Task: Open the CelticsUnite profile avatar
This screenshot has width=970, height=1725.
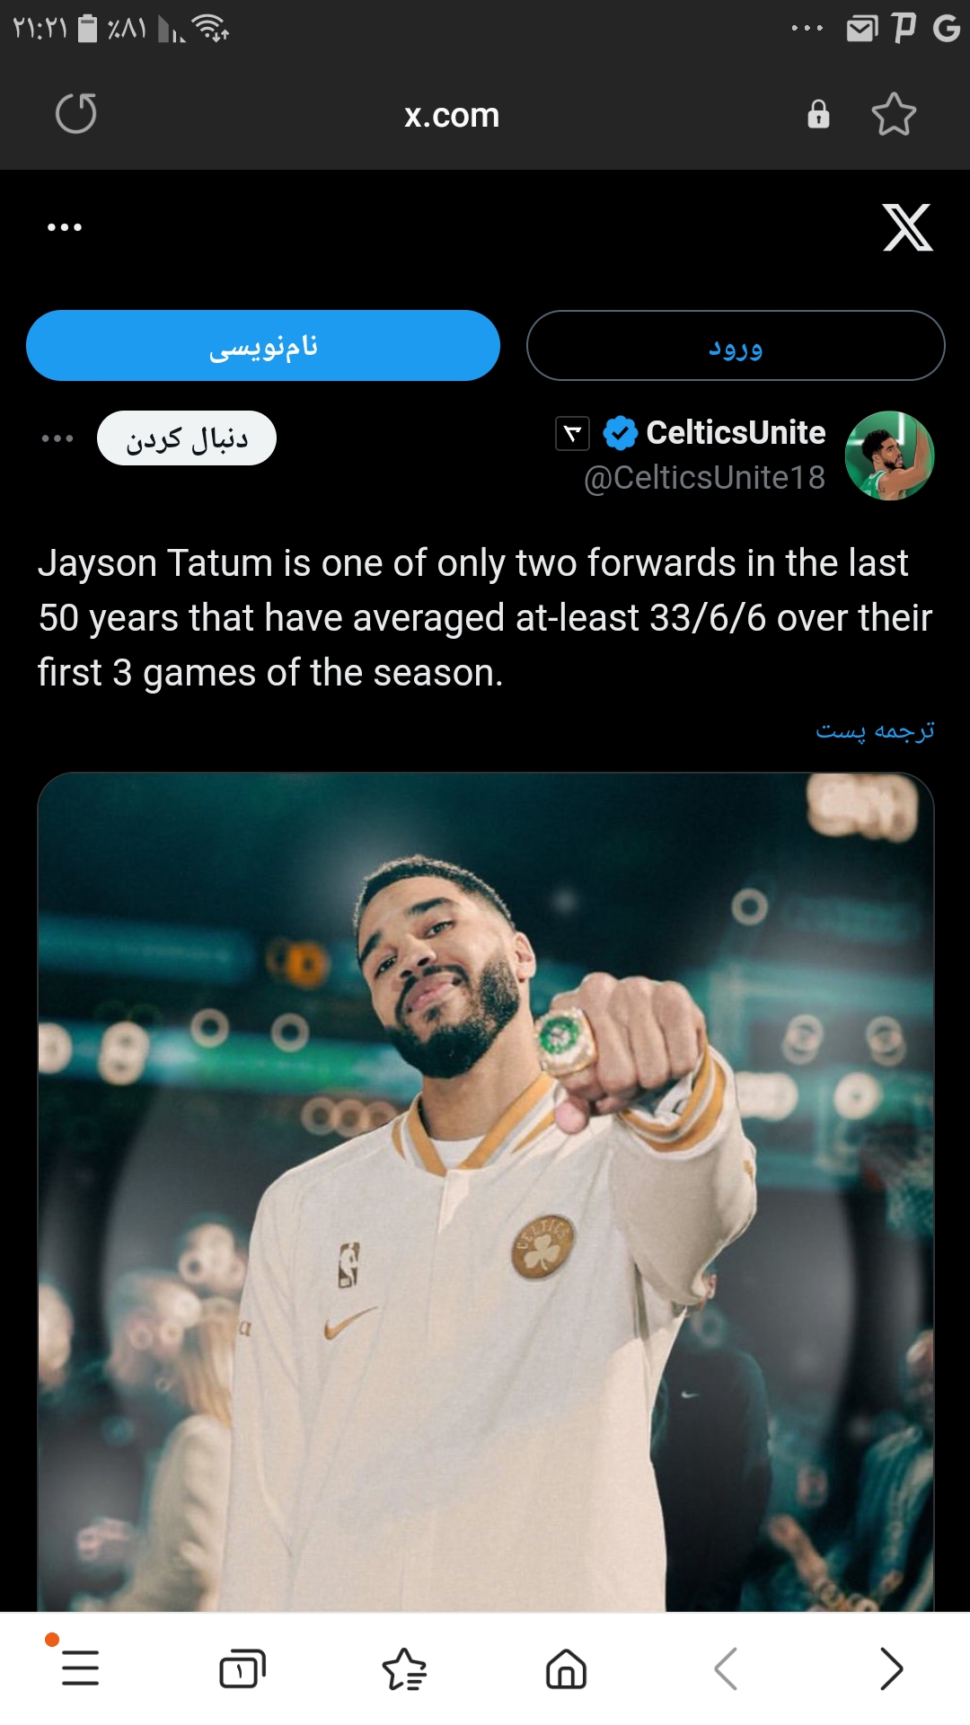Action: pyautogui.click(x=889, y=456)
